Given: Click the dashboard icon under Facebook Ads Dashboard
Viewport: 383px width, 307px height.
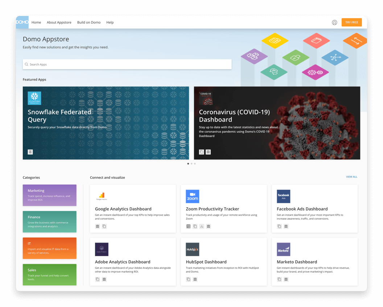Looking at the screenshot, I should [286, 226].
